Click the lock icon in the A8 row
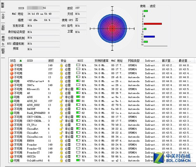 point(61,93)
